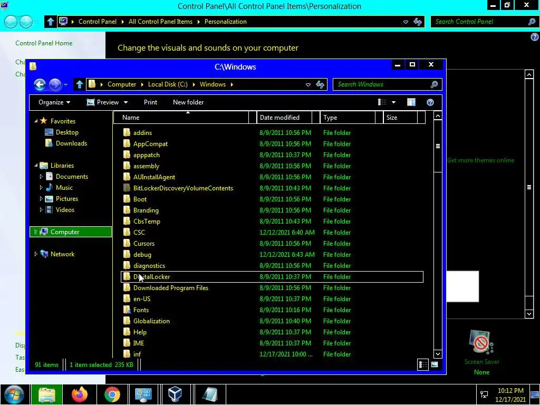Click Local Disk (C:) breadcrumb
Screen dimensions: 540x405
(x=168, y=84)
